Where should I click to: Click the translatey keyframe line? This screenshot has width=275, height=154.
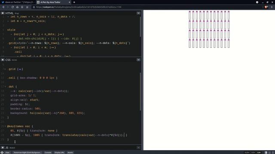pos(69,135)
